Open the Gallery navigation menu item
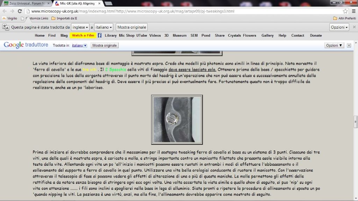The height and width of the screenshot is (201, 358). [267, 35]
